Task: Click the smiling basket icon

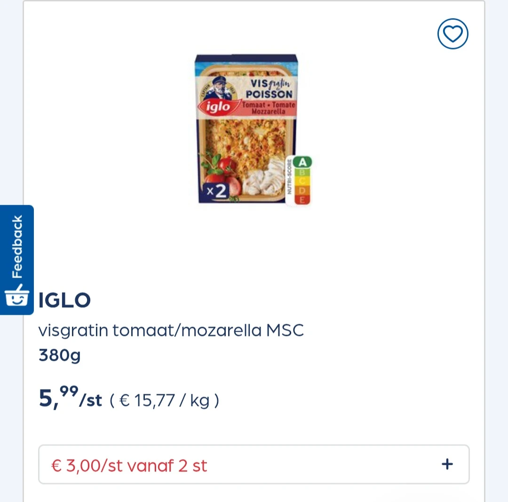Action: pyautogui.click(x=17, y=295)
